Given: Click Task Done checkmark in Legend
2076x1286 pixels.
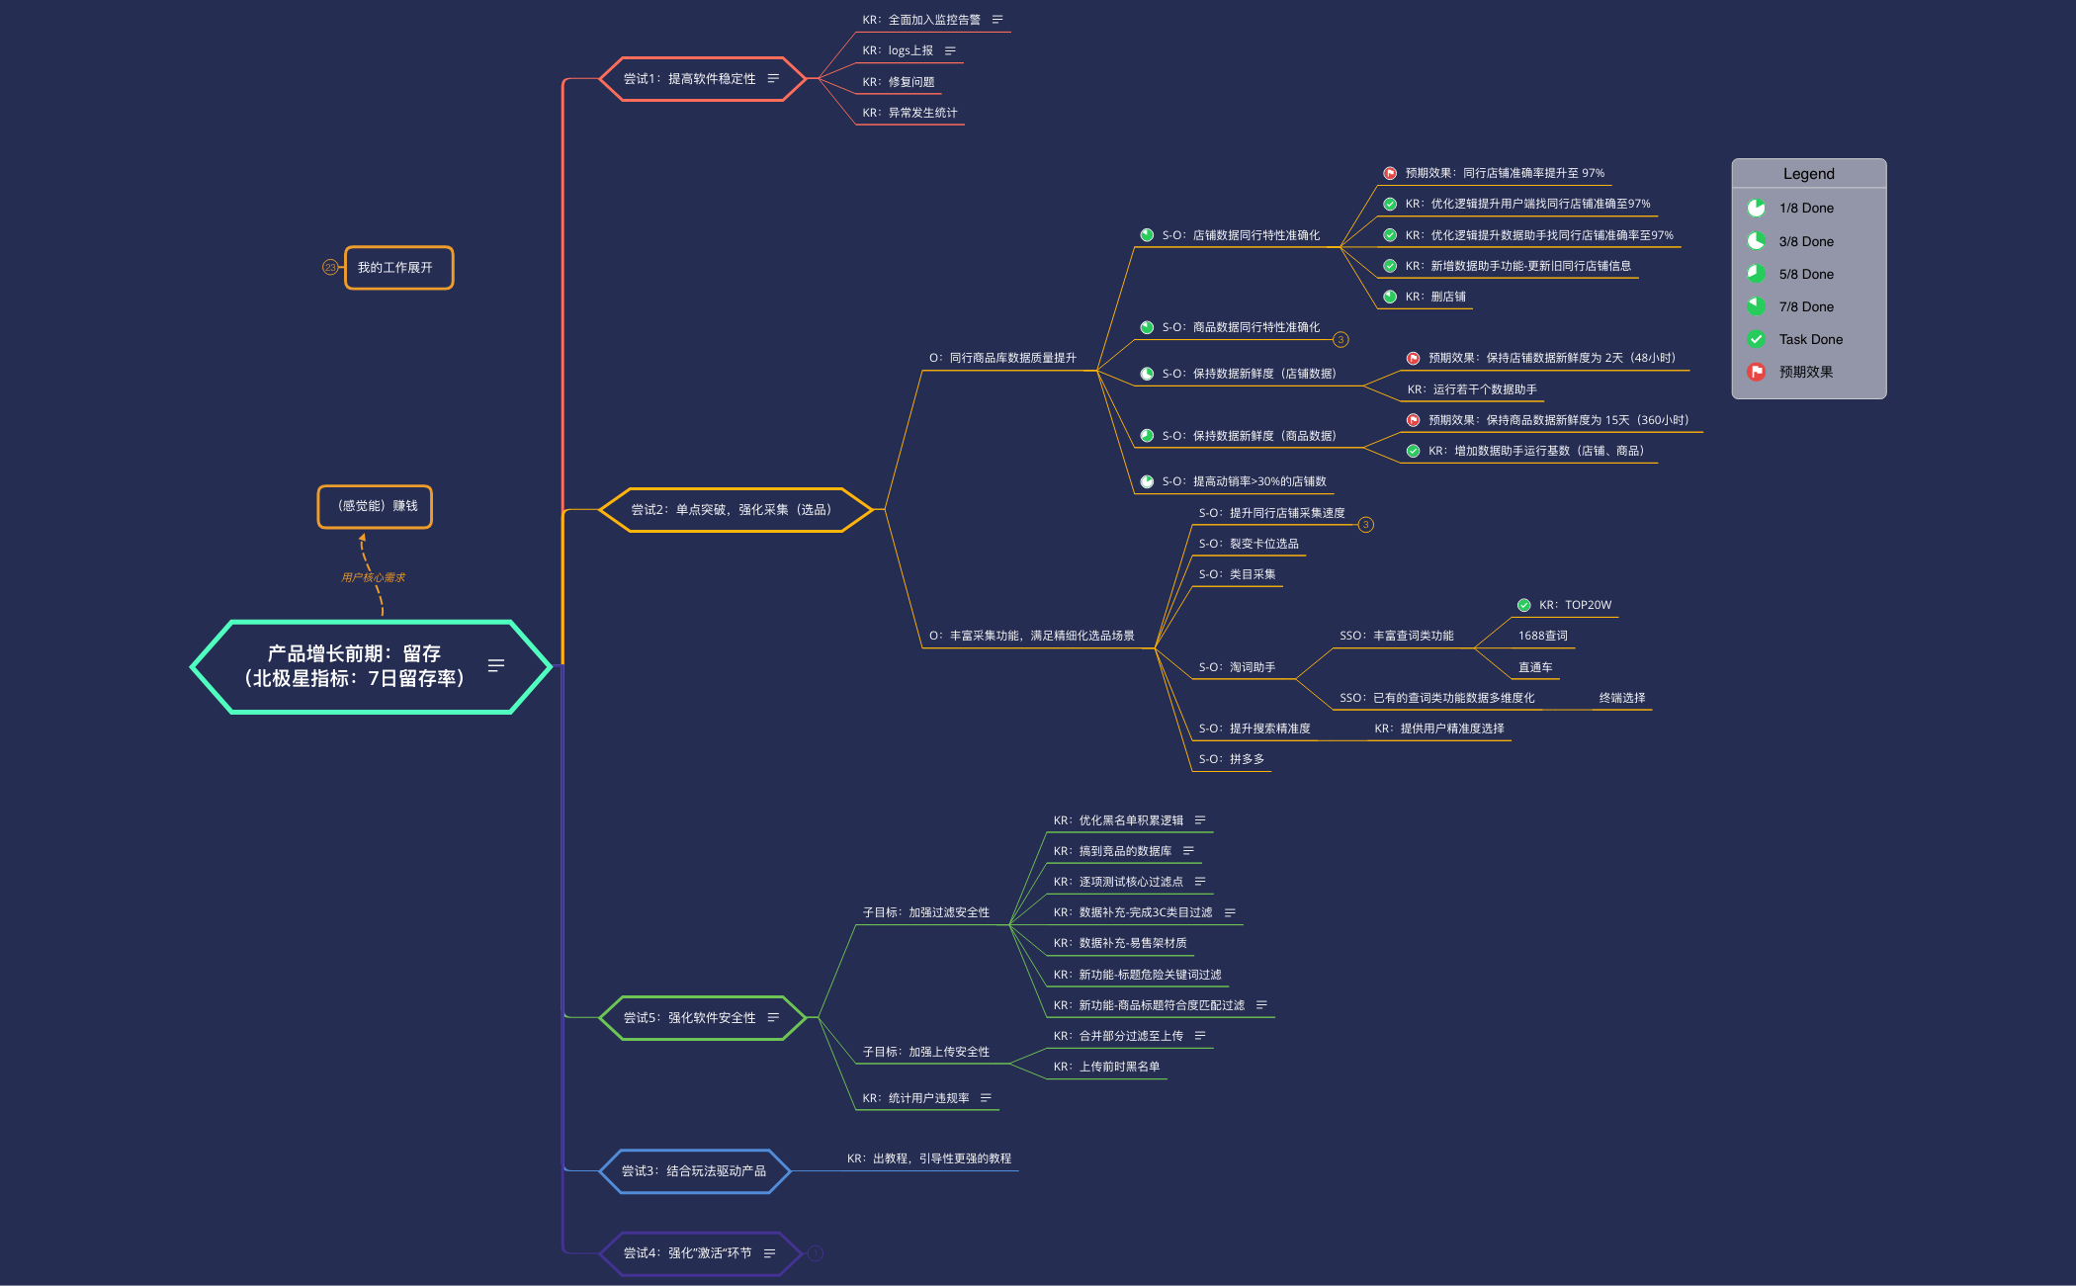Looking at the screenshot, I should [1757, 339].
